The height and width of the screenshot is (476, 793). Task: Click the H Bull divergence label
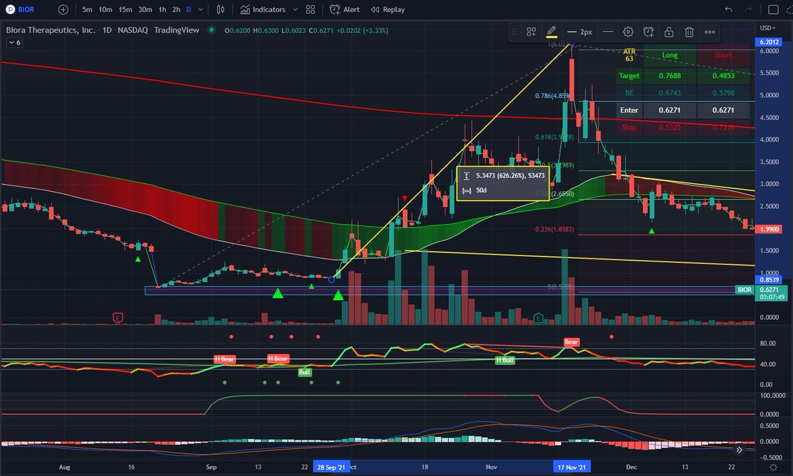point(505,360)
